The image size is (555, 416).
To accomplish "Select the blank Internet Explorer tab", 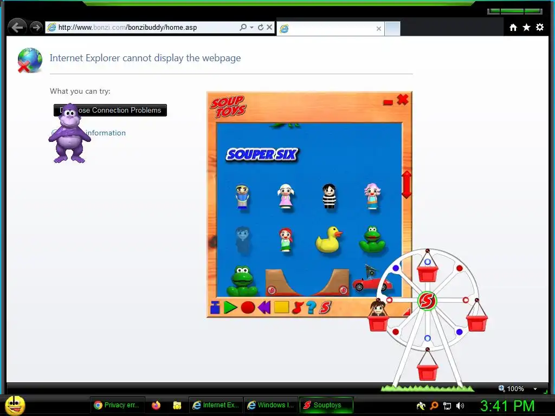I will [330, 29].
